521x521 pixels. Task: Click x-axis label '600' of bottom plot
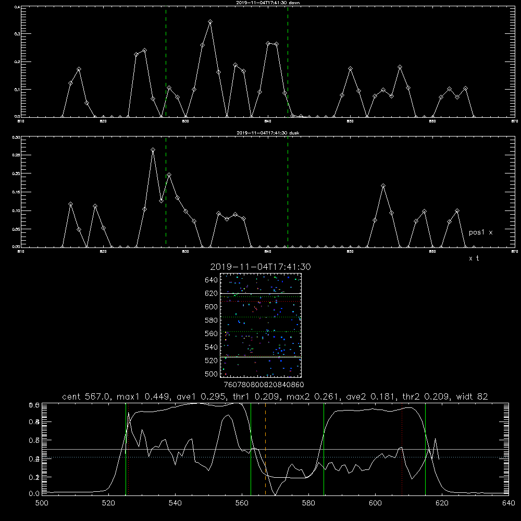click(x=375, y=503)
